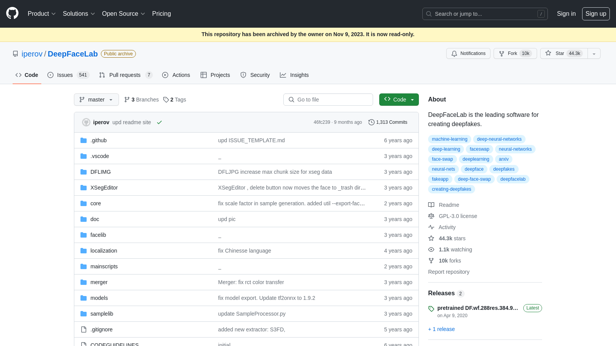
Task: Switch to the Issues tab
Action: click(68, 75)
